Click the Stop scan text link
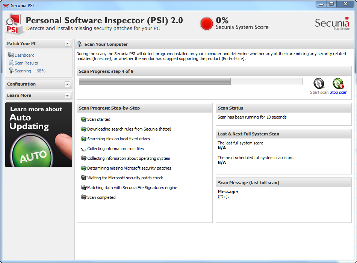Viewport: 357px width, 263px height. pos(338,92)
